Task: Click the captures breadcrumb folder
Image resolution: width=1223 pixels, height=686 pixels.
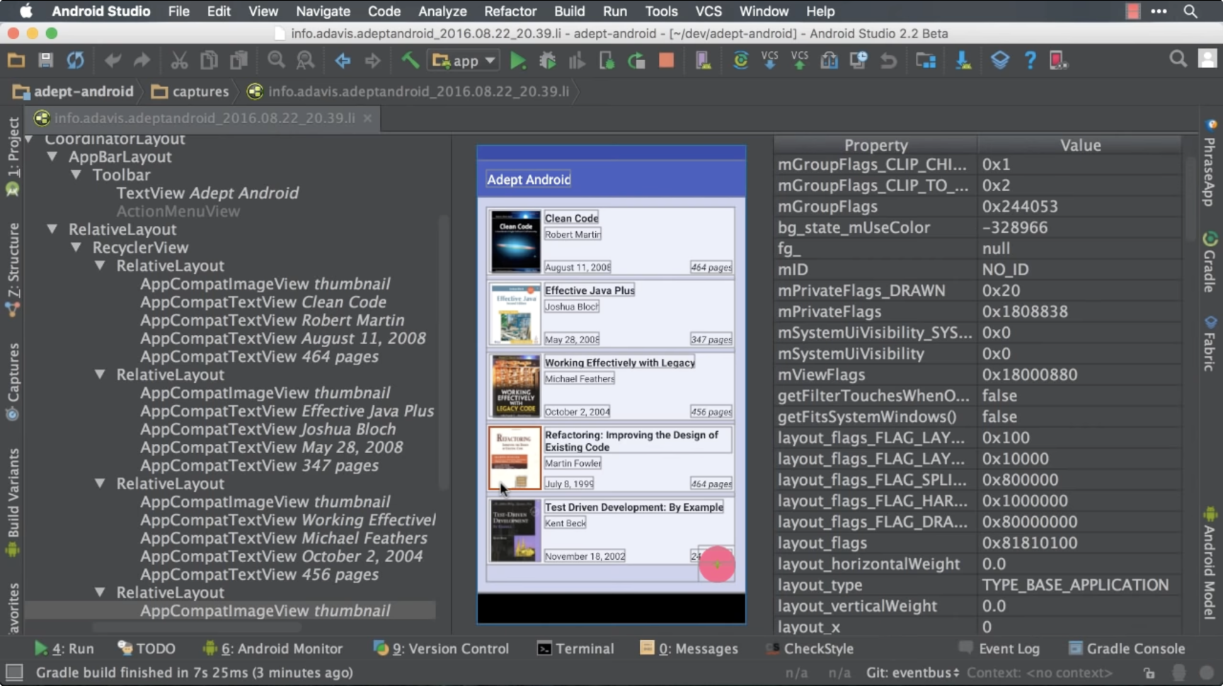Action: coord(190,91)
